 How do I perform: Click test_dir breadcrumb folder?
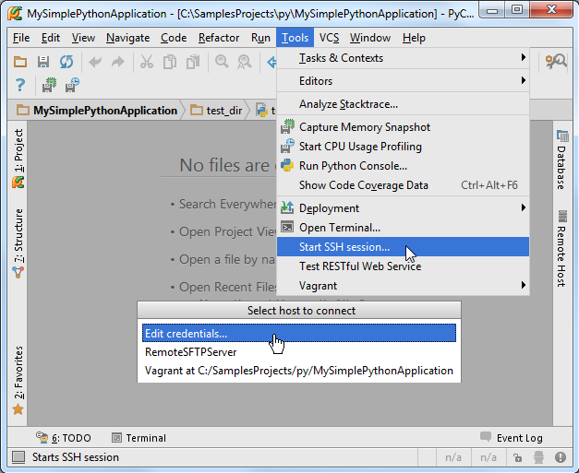pyautogui.click(x=216, y=111)
